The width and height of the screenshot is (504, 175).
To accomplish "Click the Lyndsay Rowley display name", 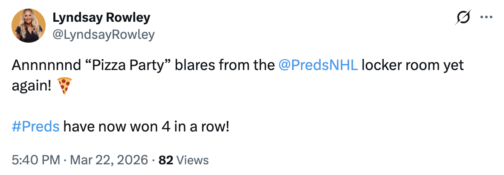I will pos(101,18).
